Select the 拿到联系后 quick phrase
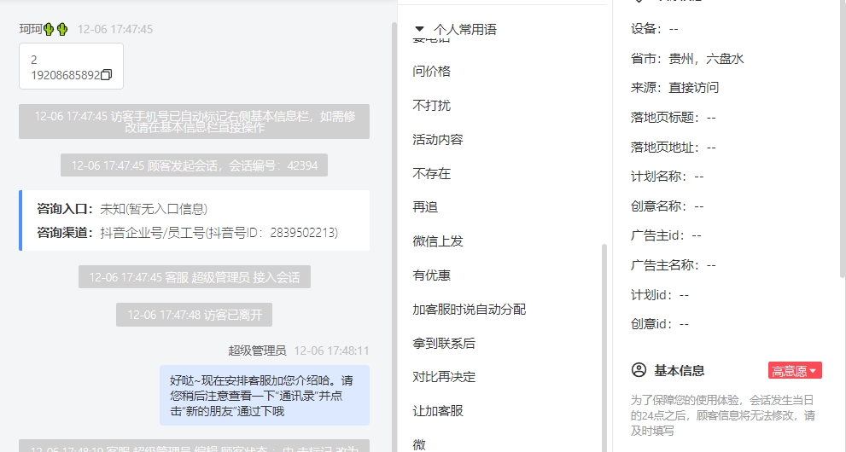The height and width of the screenshot is (452, 846). point(444,343)
